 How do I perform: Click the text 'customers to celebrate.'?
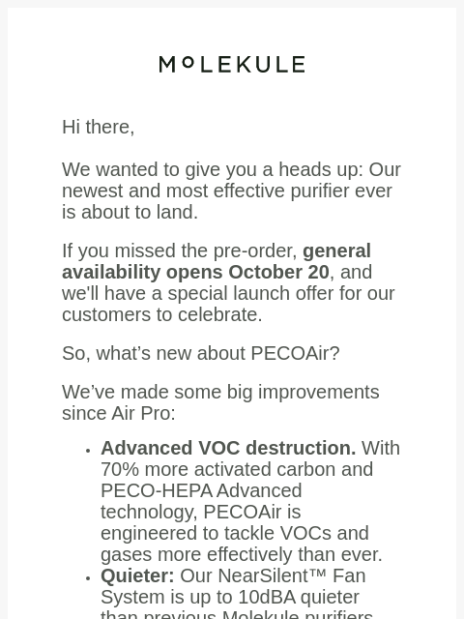(162, 315)
